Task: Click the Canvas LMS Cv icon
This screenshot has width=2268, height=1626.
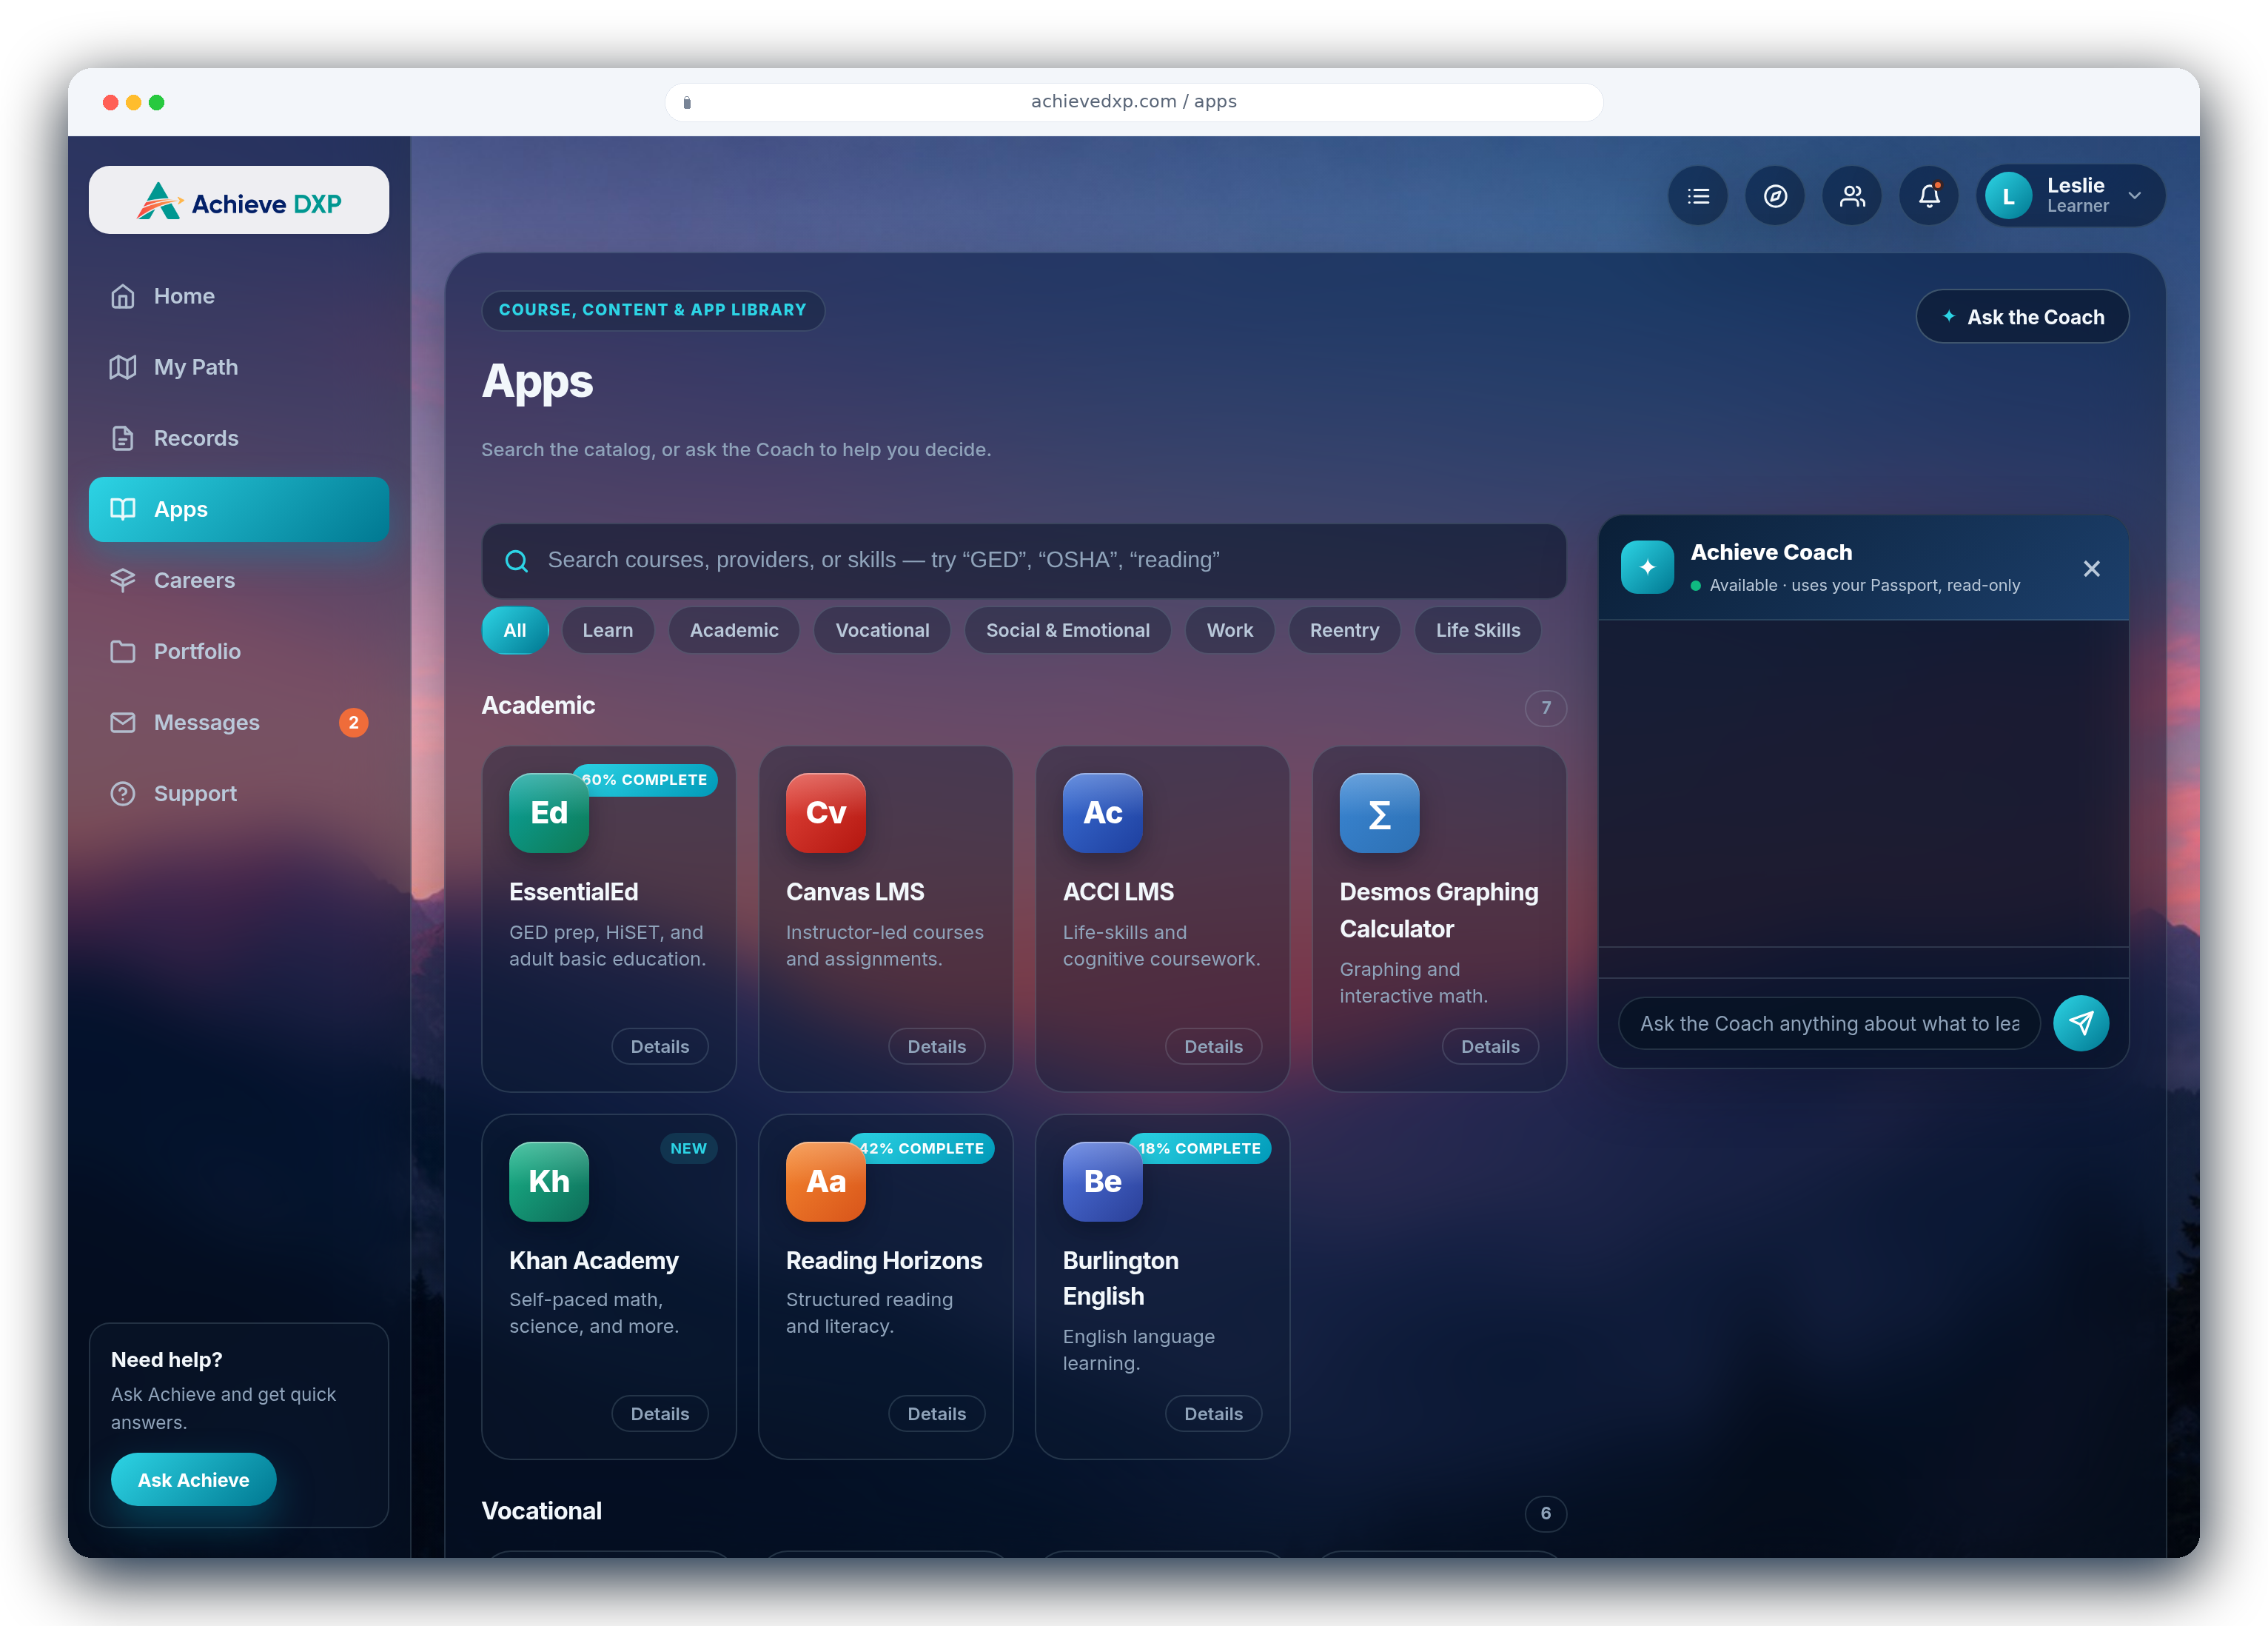Action: 826,812
